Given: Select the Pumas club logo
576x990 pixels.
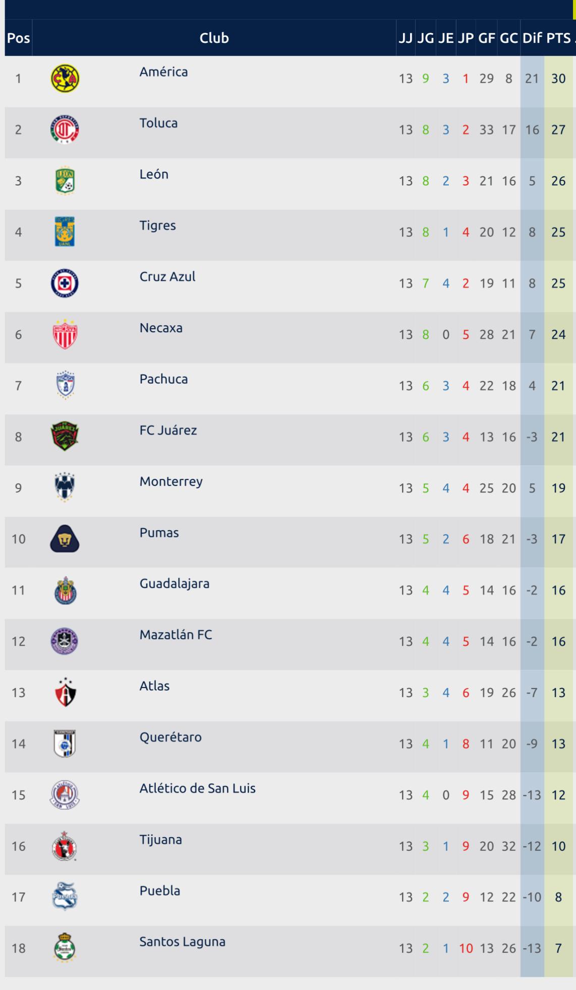Looking at the screenshot, I should pyautogui.click(x=65, y=539).
